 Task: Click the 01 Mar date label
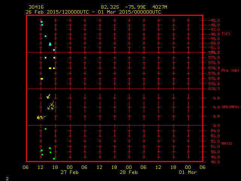[x=188, y=172]
